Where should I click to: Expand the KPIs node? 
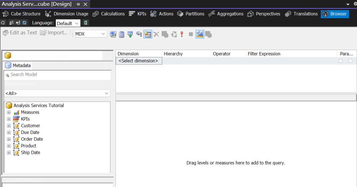pyautogui.click(x=9, y=119)
